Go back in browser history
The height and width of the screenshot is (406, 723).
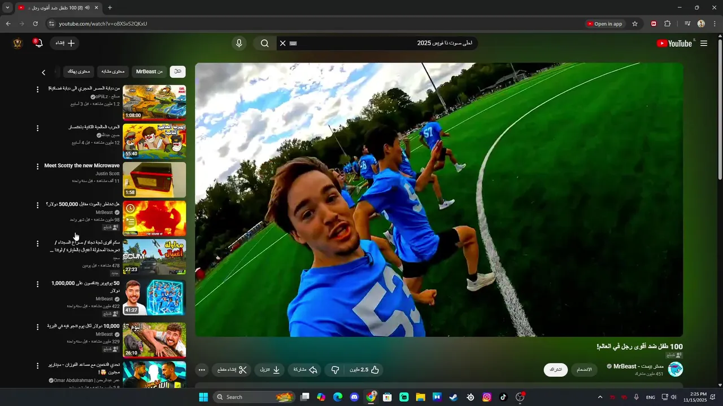tap(8, 24)
